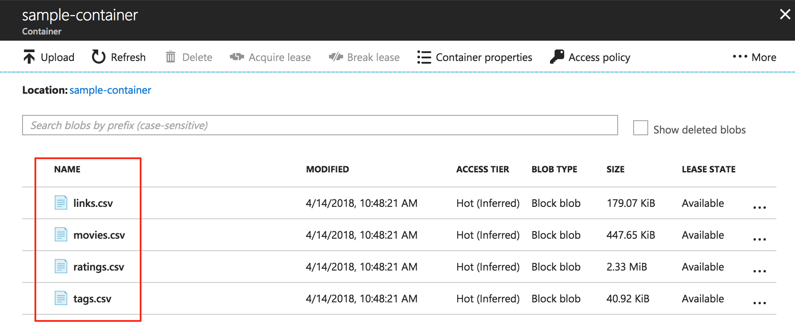Enable Show deleted blobs checkbox
Viewport: 795px width, 328px height.
click(640, 128)
